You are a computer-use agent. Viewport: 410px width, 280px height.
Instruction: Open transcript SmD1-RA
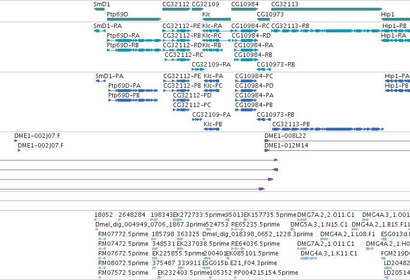[108, 26]
